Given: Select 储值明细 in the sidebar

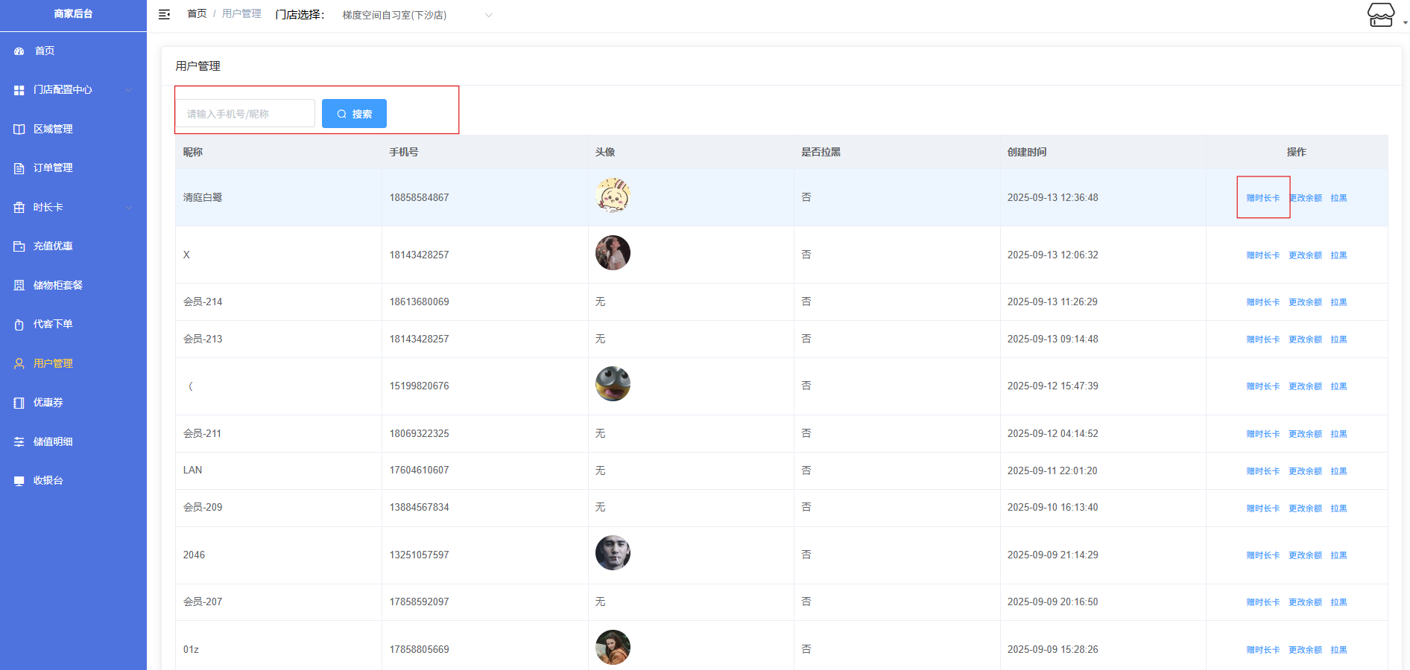Looking at the screenshot, I should (x=53, y=442).
